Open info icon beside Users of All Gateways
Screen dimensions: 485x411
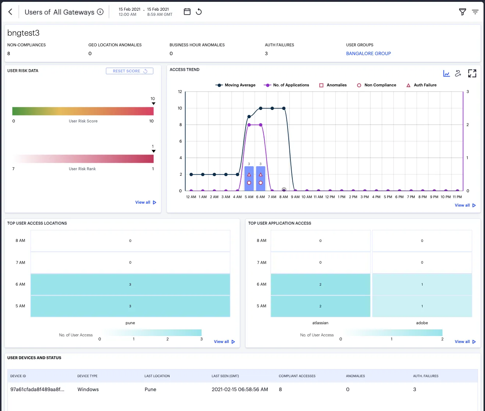(100, 12)
